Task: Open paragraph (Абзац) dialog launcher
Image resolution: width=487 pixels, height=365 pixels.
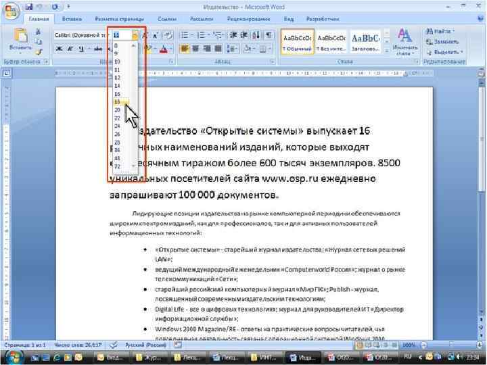Action: click(x=273, y=62)
